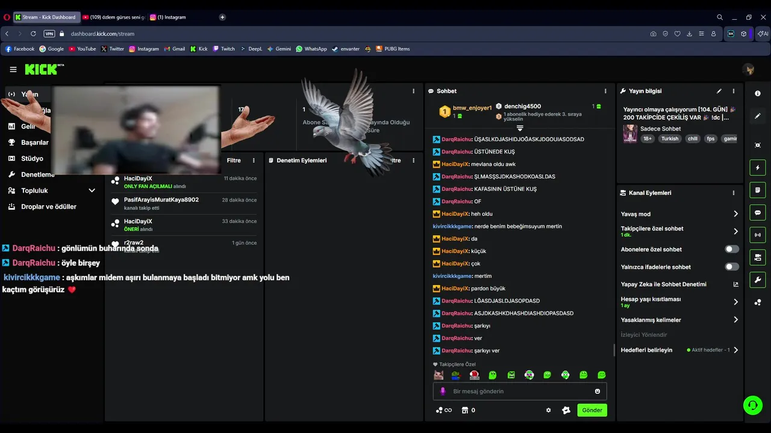Click the PUBG Items bookmark
Viewport: 771px width, 433px height.
[x=393, y=49]
